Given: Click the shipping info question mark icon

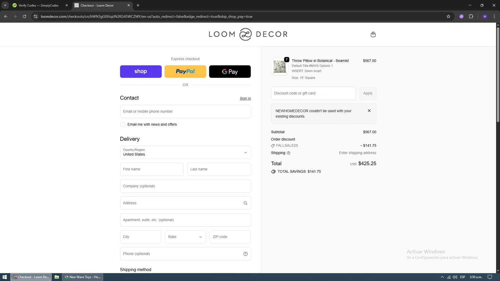Looking at the screenshot, I should (x=289, y=153).
